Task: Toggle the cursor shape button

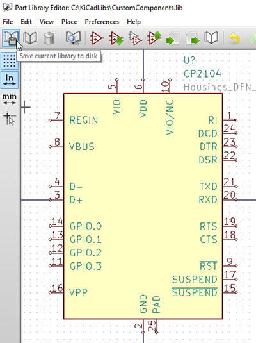Action: [10, 118]
